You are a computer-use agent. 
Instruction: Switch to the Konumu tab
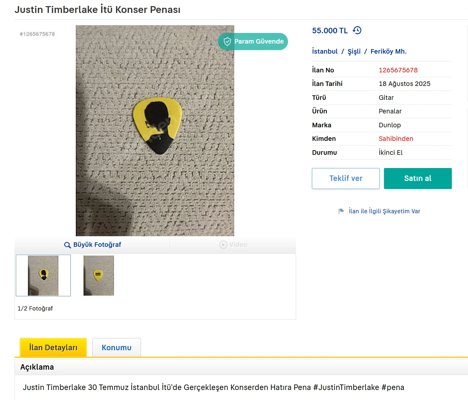[116, 348]
